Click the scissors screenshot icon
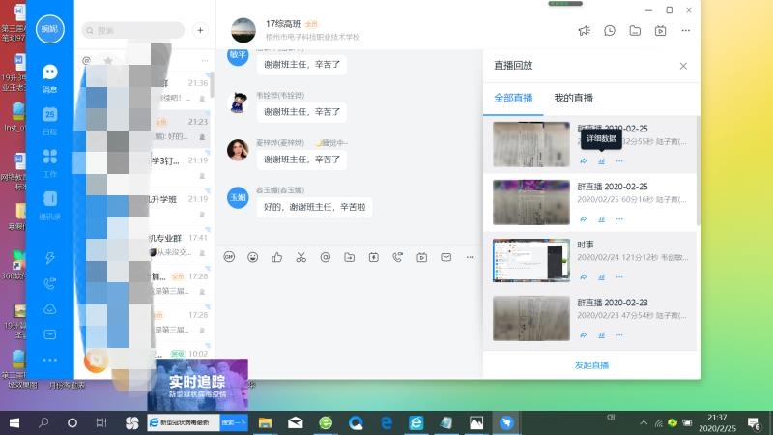Screen dimensions: 773x435 pos(301,257)
